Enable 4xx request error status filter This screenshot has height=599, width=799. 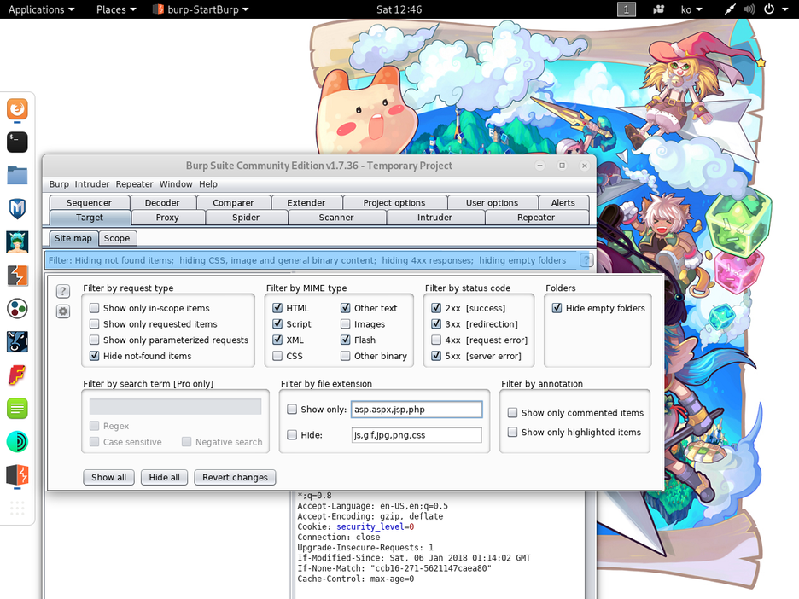tap(436, 340)
